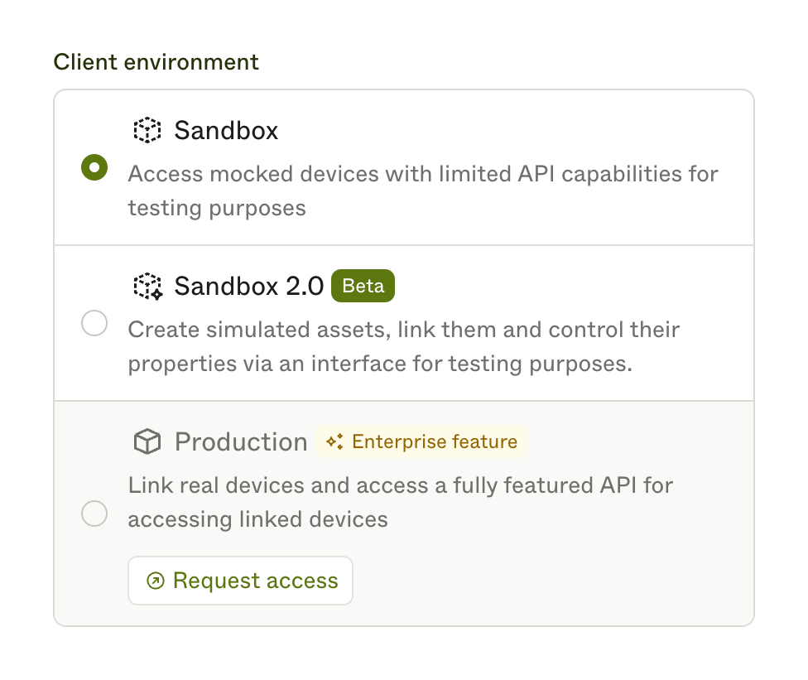The height and width of the screenshot is (680, 808).
Task: Click the Enterprise feature badge
Action: coord(421,441)
